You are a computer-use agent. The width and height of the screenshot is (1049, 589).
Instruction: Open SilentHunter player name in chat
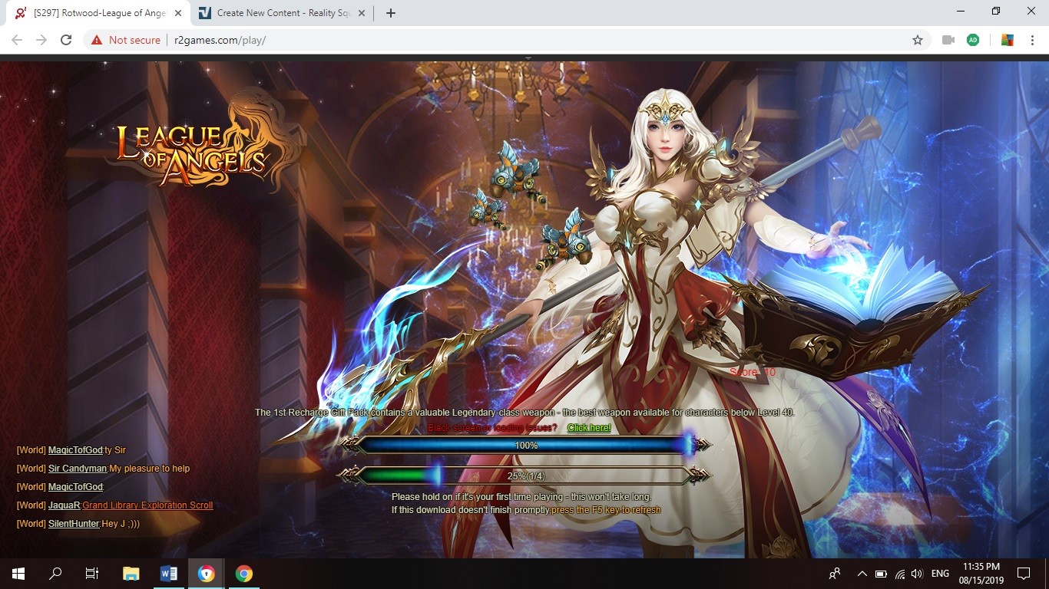pos(74,524)
